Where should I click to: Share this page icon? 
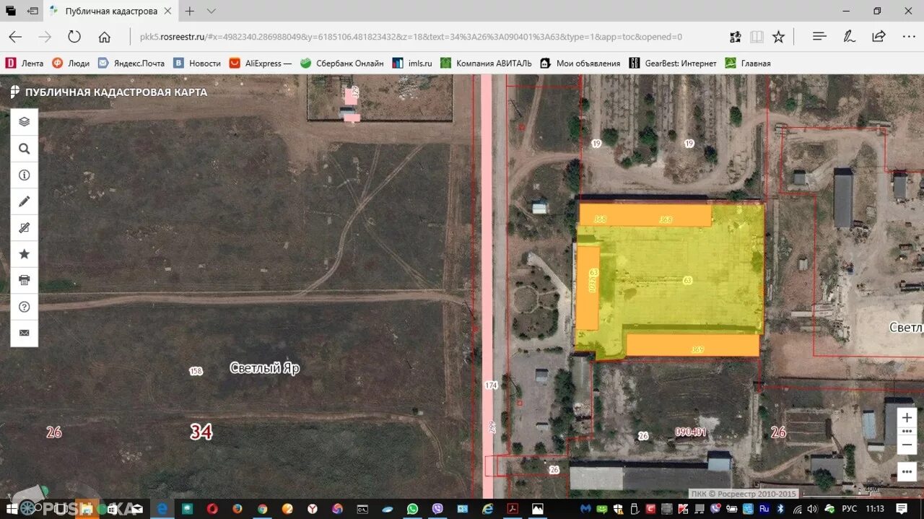click(879, 37)
